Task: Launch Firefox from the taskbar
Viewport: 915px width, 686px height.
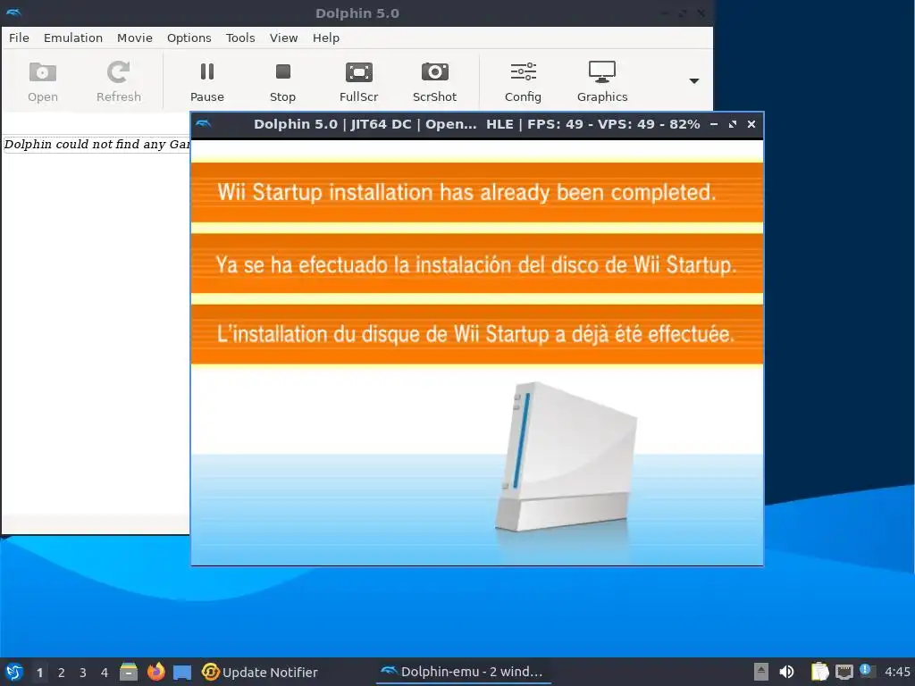Action: coord(155,672)
